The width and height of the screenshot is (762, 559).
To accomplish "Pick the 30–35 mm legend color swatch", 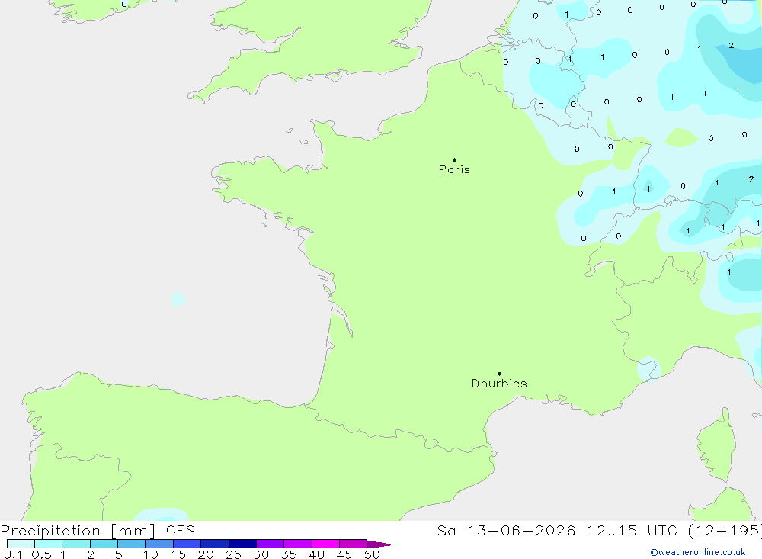I will [x=271, y=544].
